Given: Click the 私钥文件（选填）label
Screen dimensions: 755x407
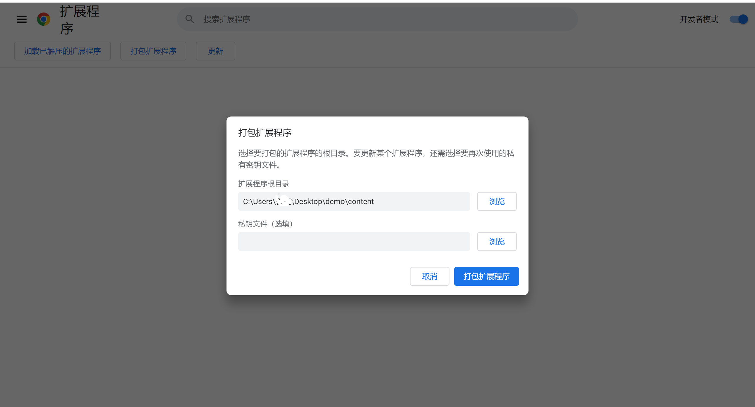Looking at the screenshot, I should click(265, 224).
